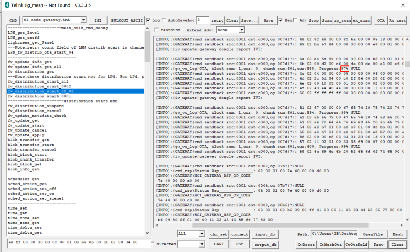Click the log panel scroll-down arrow
Viewport: 410px width, 252px height.
(x=408, y=220)
